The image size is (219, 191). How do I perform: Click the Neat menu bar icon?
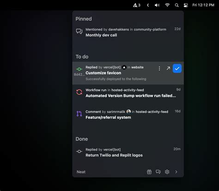(x=137, y=5)
